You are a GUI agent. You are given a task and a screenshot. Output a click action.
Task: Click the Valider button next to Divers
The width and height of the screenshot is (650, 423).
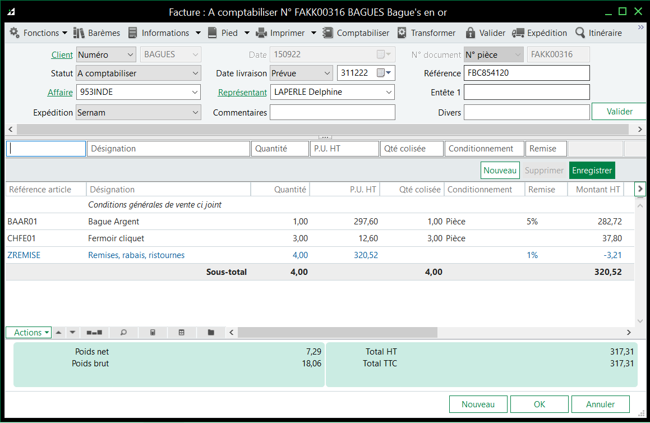pyautogui.click(x=619, y=112)
